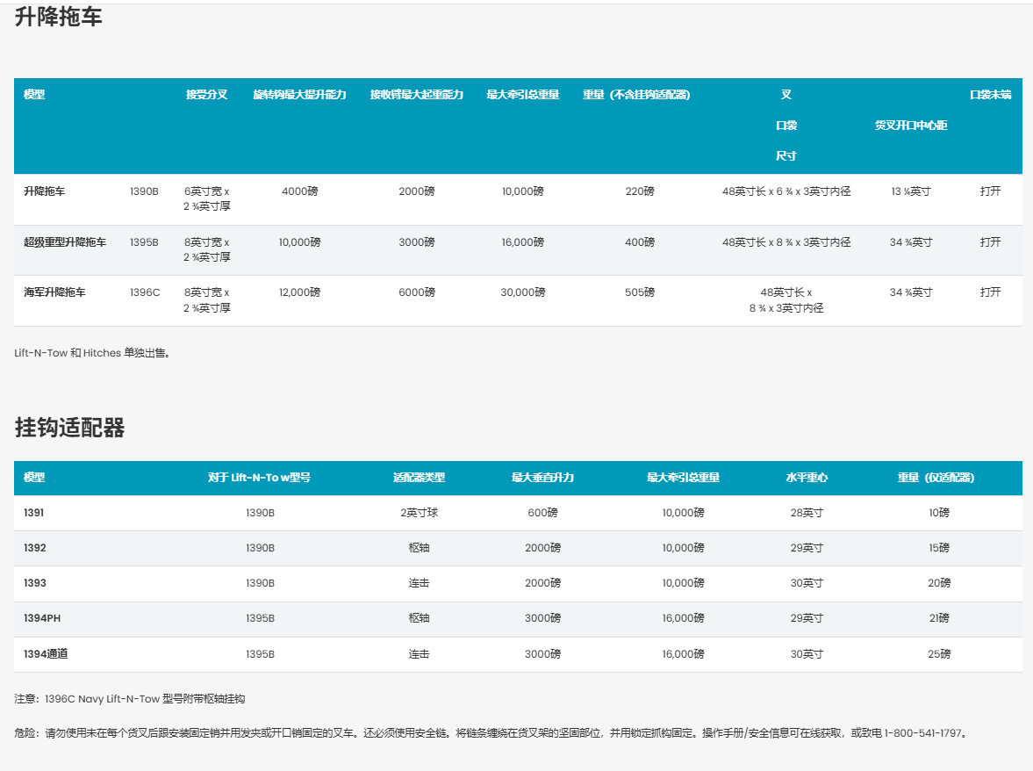Select the 505磅 weight cell
The width and height of the screenshot is (1033, 771).
[x=639, y=292]
